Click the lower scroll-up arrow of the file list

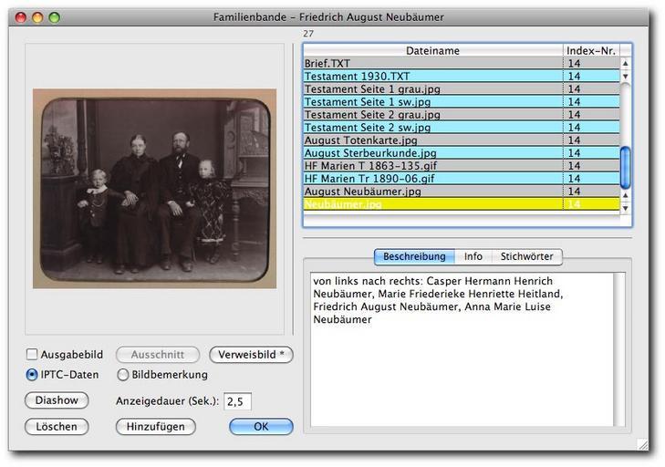click(625, 195)
